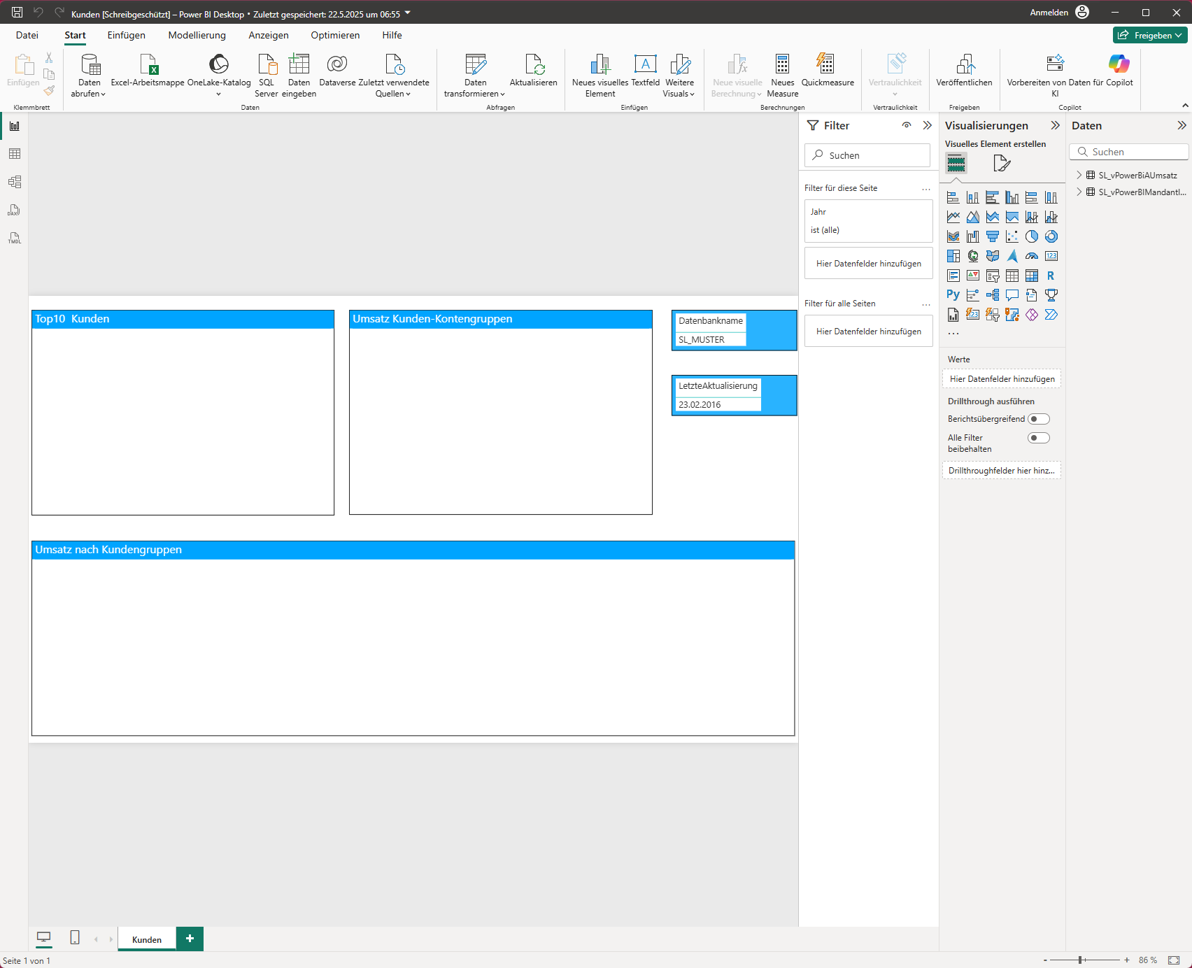Create a Neues Measure

[782, 65]
